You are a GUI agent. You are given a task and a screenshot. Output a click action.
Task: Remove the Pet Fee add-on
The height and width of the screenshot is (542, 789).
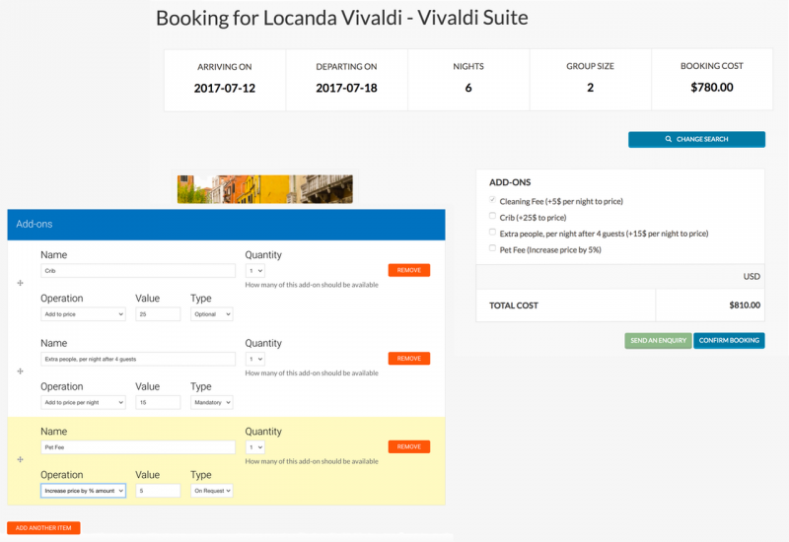408,446
